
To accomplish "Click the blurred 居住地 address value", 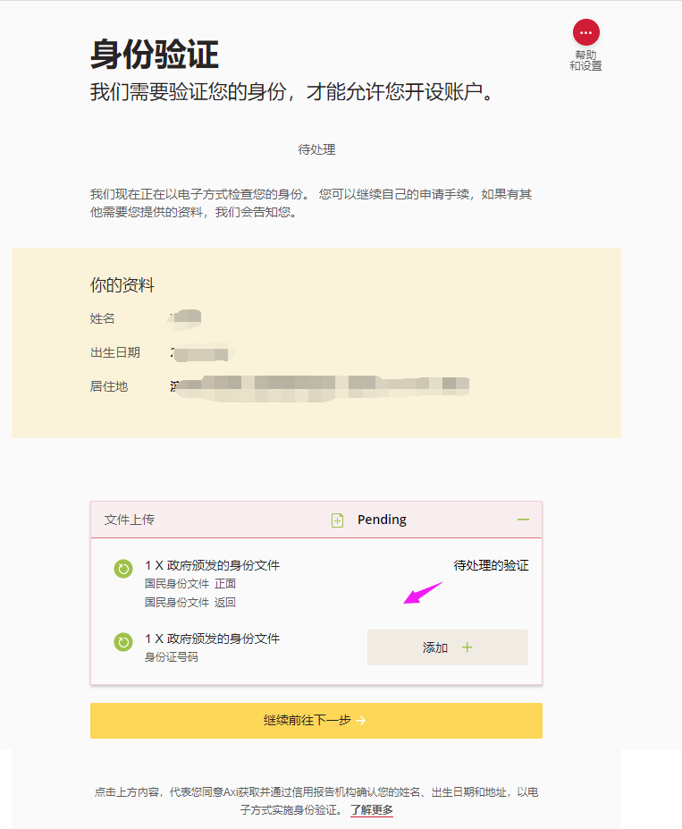I will 319,386.
